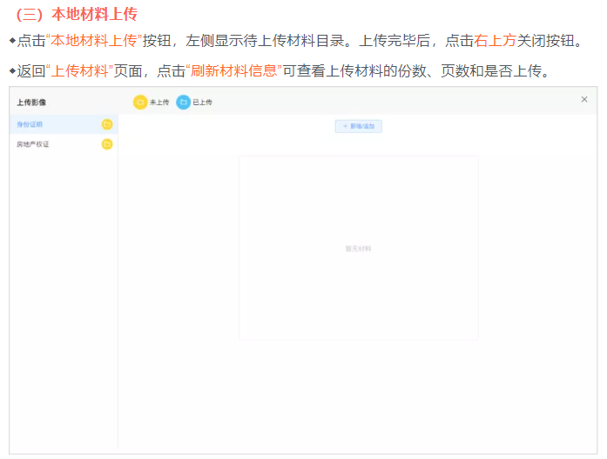Image resolution: width=607 pixels, height=459 pixels.
Task: Click the blue 已上传 status icon
Action: tap(184, 103)
